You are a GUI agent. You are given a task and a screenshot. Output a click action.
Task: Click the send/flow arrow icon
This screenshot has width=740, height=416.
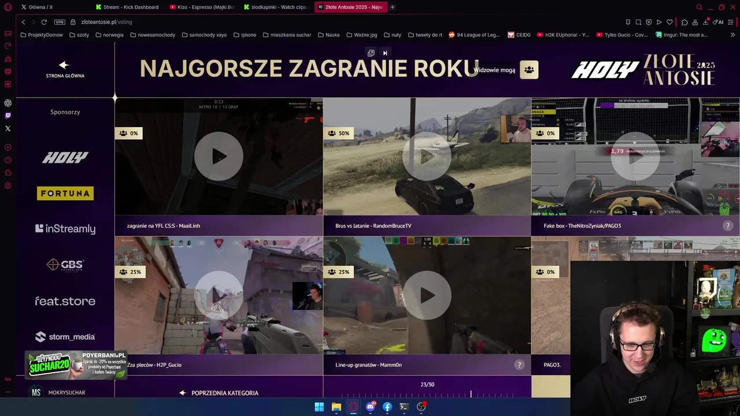tap(659, 22)
